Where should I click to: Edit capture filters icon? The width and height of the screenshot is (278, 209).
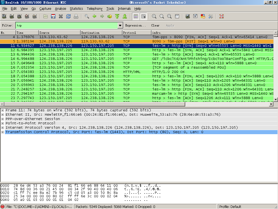pos(188,17)
